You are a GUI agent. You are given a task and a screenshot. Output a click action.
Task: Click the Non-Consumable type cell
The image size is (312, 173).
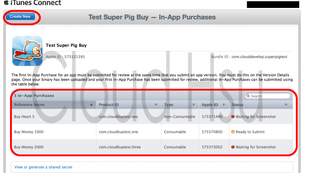click(179, 117)
